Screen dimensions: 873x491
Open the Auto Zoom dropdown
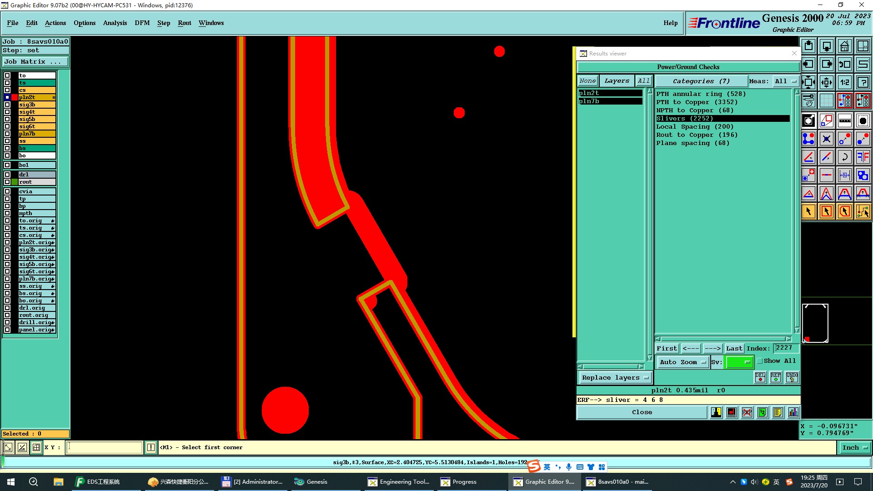tap(683, 362)
